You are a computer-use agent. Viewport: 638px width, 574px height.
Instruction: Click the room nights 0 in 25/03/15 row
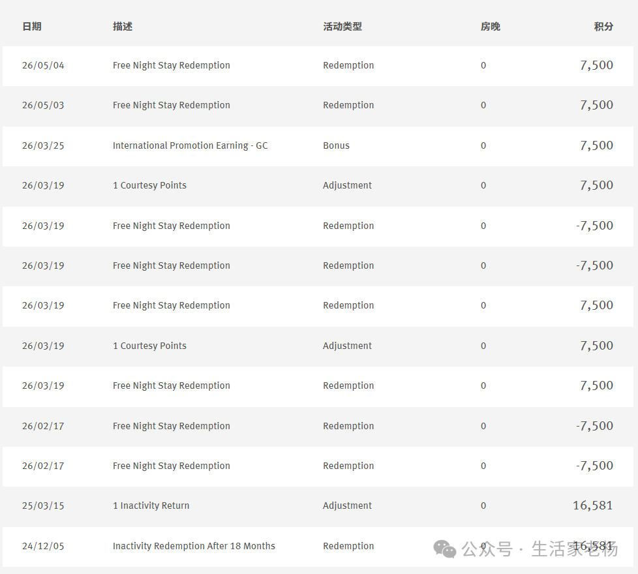tap(483, 506)
